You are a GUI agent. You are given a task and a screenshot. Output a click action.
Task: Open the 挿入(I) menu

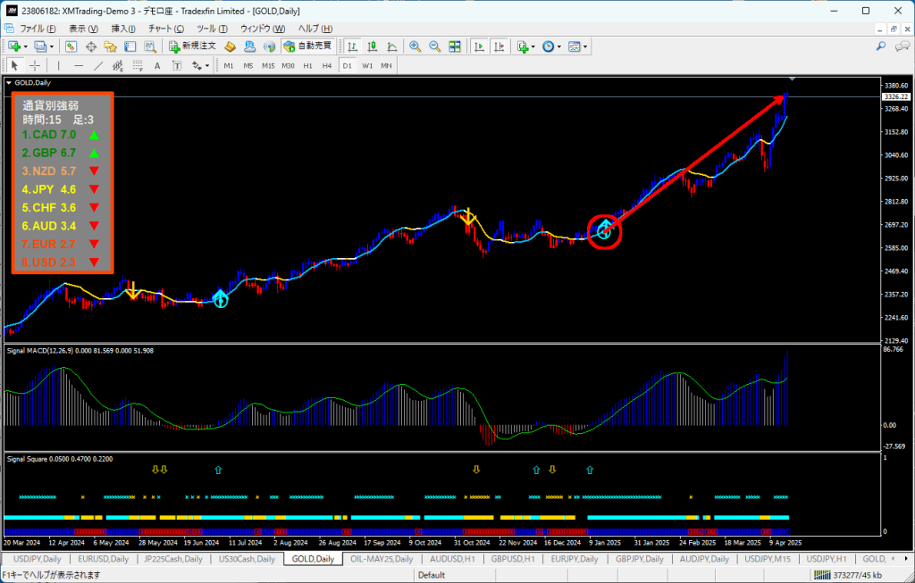pyautogui.click(x=123, y=28)
